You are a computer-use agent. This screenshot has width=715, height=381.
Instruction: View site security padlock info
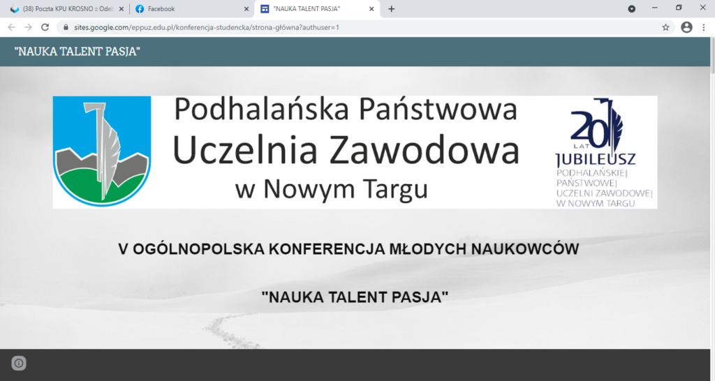[x=66, y=27]
